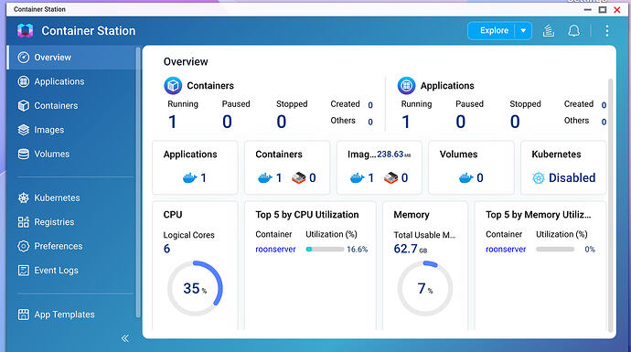This screenshot has width=631, height=352.
Task: Click the Overview panel vertical scrollbar
Action: click(x=610, y=205)
